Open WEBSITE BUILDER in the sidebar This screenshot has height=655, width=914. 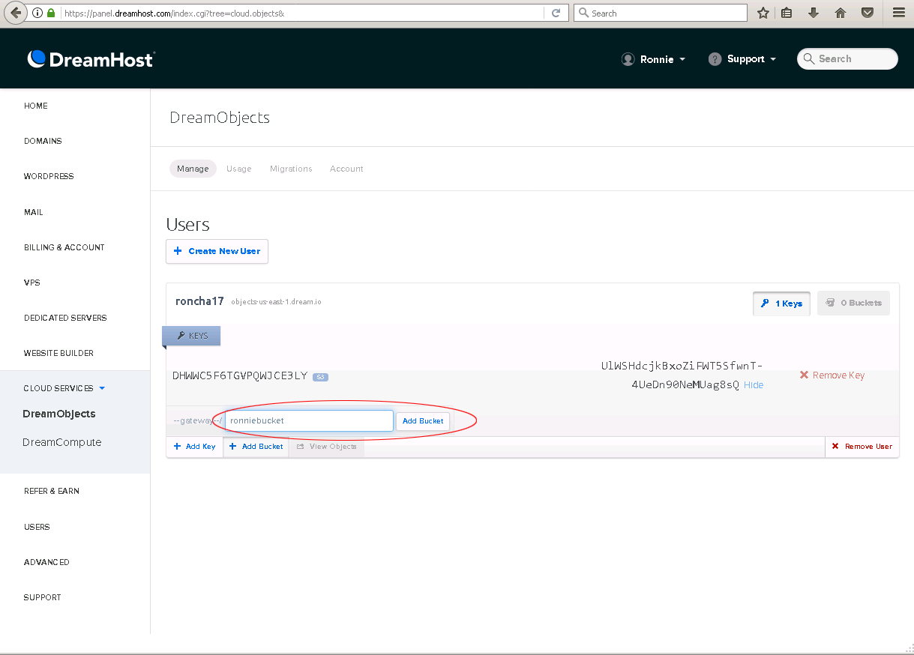click(x=58, y=353)
